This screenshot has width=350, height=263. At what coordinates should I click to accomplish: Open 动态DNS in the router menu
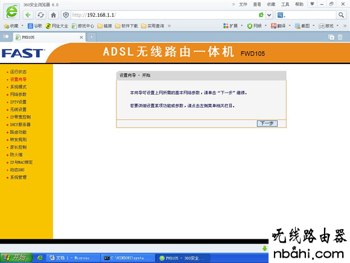tap(17, 170)
